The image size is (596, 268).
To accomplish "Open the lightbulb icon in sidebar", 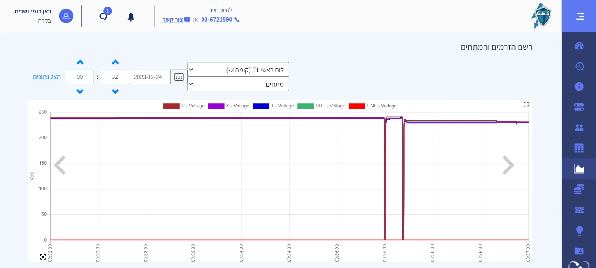I will pos(579,231).
